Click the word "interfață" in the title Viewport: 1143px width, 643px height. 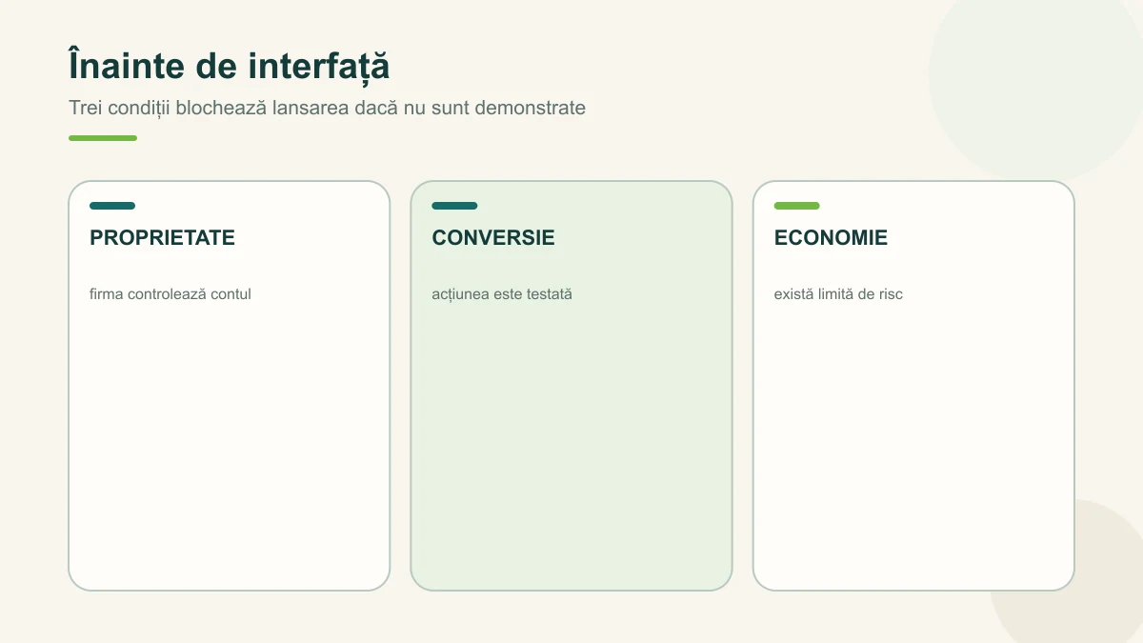(319, 67)
